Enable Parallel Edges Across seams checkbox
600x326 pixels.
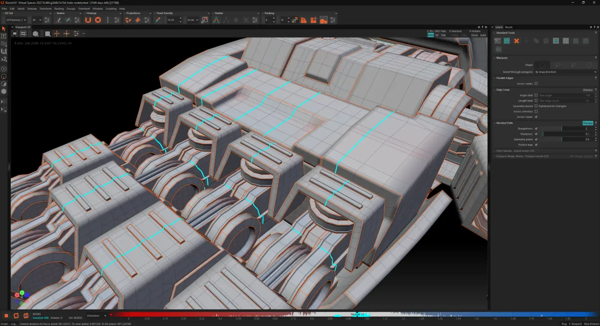pos(536,83)
